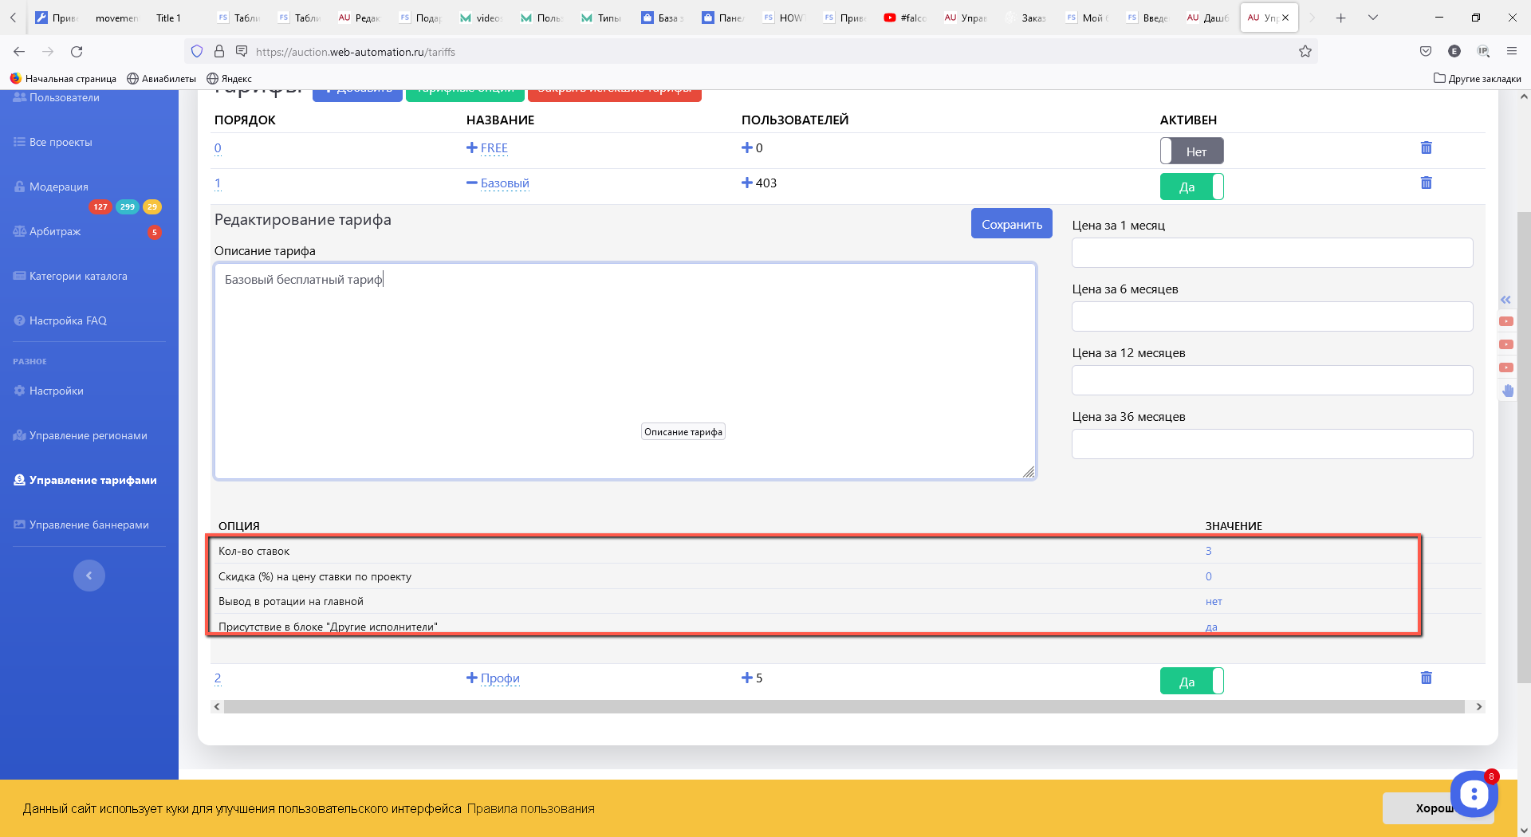Click the Цена за 1 месяц field
1531x837 pixels.
click(1272, 253)
